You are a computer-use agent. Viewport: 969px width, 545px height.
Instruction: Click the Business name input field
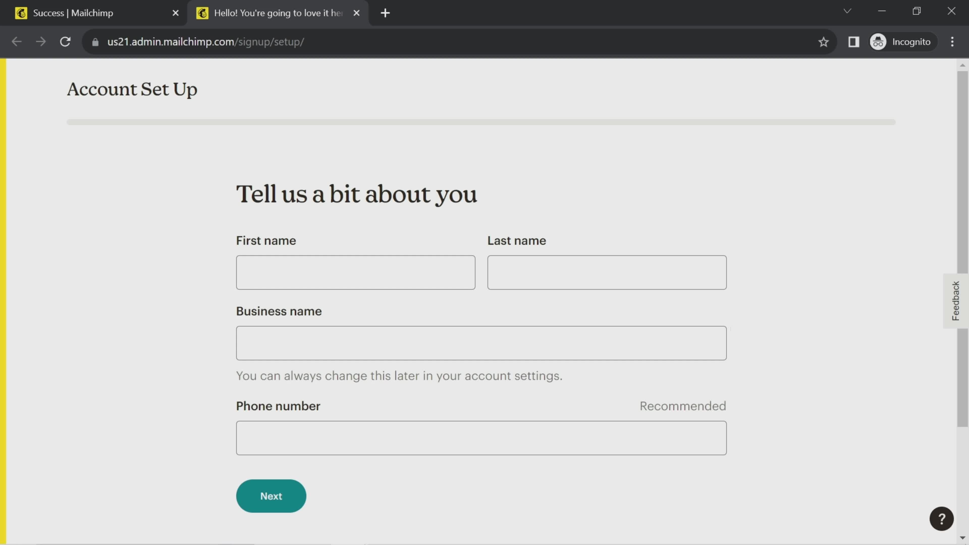(x=481, y=343)
